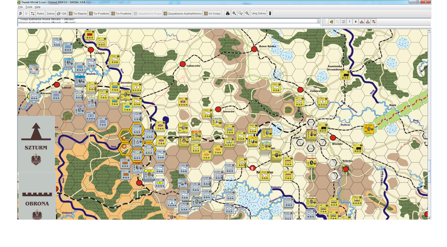Click the Retire button
447x247 pixels.
tap(41, 14)
